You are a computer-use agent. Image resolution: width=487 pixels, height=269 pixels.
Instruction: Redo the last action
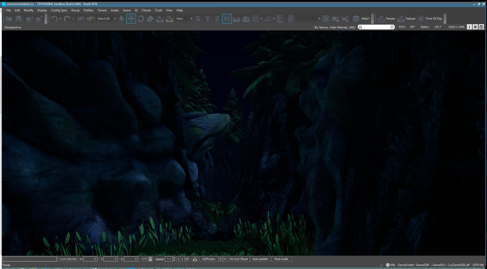67,19
